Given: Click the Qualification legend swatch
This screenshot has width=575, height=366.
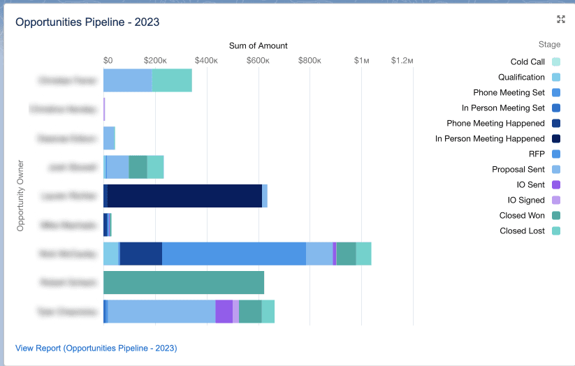Looking at the screenshot, I should (x=556, y=77).
